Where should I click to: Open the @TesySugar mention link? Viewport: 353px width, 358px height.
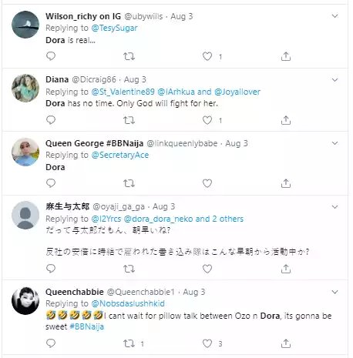pos(114,28)
